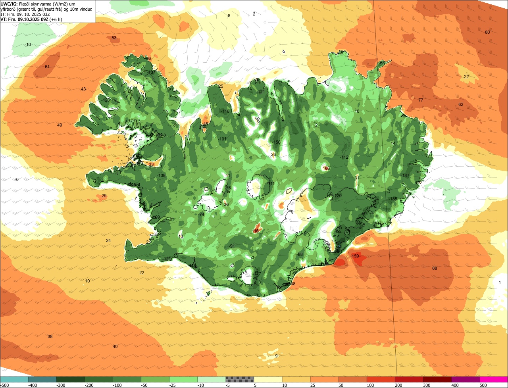Click the map value '-185' in the southeast
Viewport: 508px width, 388px height.
click(x=393, y=198)
